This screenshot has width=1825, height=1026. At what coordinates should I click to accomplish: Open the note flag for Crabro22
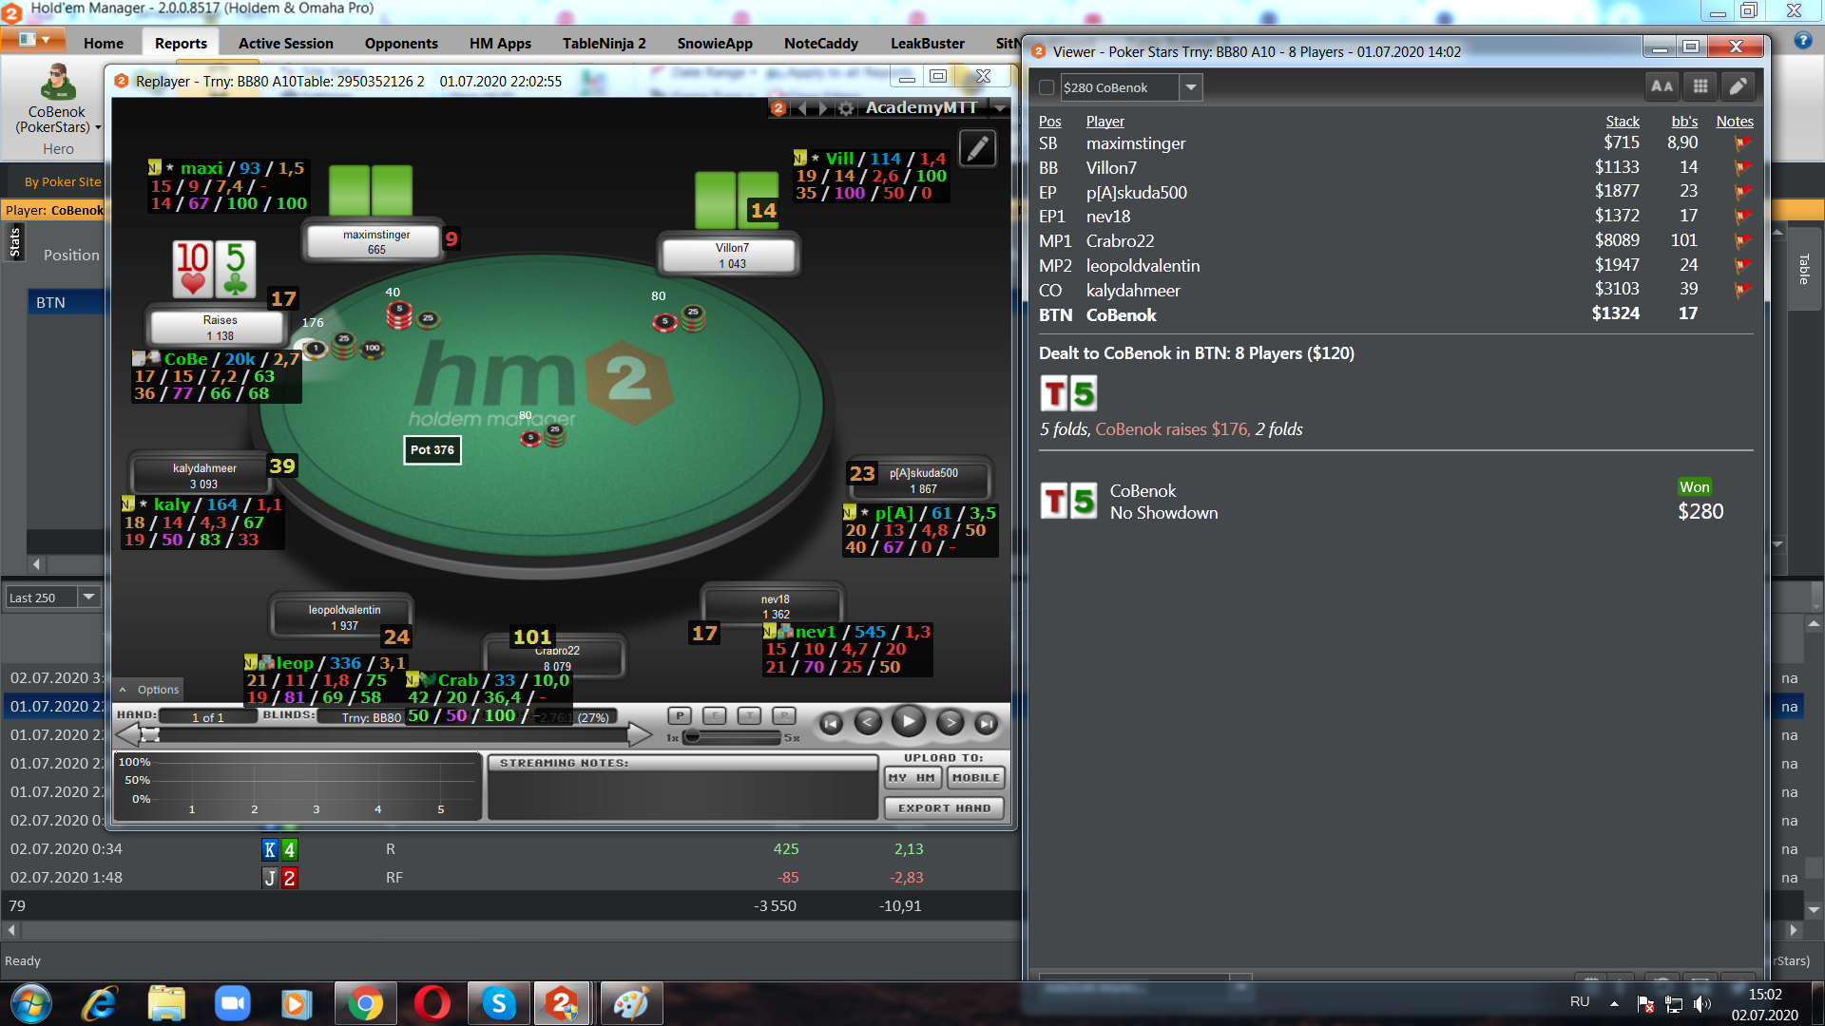[1743, 241]
